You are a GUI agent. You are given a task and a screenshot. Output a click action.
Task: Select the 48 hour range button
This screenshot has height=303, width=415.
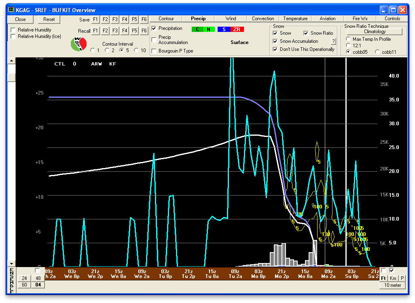point(38,278)
